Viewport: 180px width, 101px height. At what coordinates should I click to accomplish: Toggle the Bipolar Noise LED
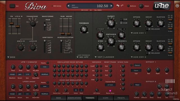click(110, 91)
